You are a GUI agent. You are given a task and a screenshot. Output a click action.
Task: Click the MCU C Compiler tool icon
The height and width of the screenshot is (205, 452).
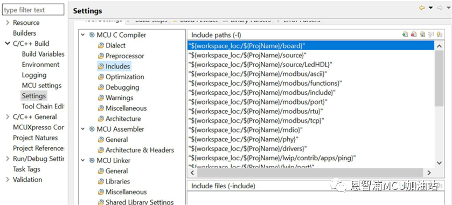(92, 35)
